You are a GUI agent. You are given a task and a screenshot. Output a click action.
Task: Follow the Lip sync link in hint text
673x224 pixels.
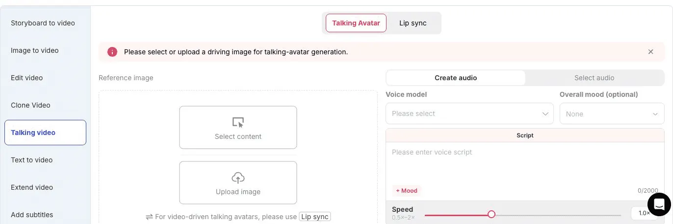point(315,217)
